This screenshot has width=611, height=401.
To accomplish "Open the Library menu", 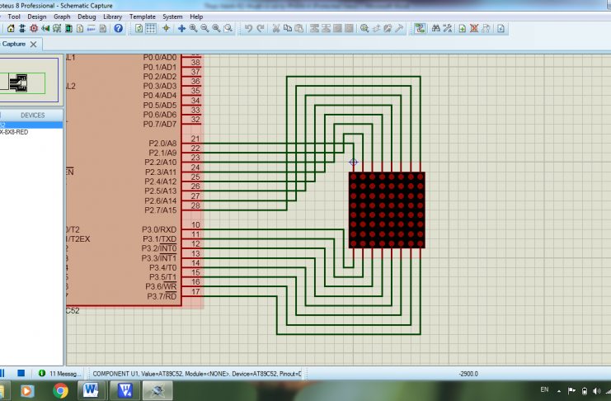I will (x=113, y=17).
